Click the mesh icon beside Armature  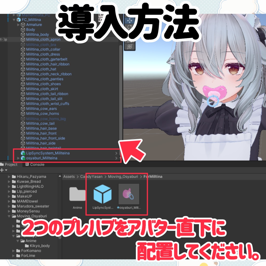pyautogui.click(x=23, y=25)
